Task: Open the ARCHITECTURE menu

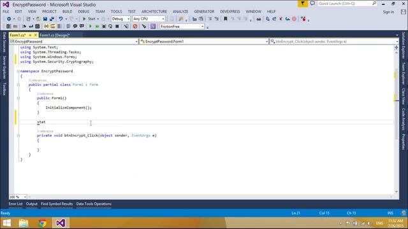Action: [154, 11]
